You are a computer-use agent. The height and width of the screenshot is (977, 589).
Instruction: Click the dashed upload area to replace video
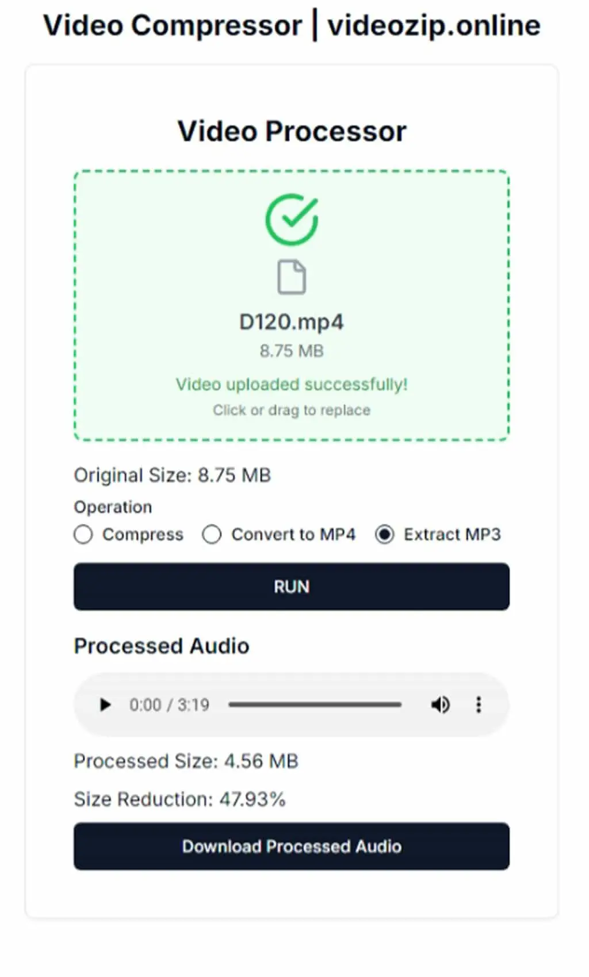(292, 305)
